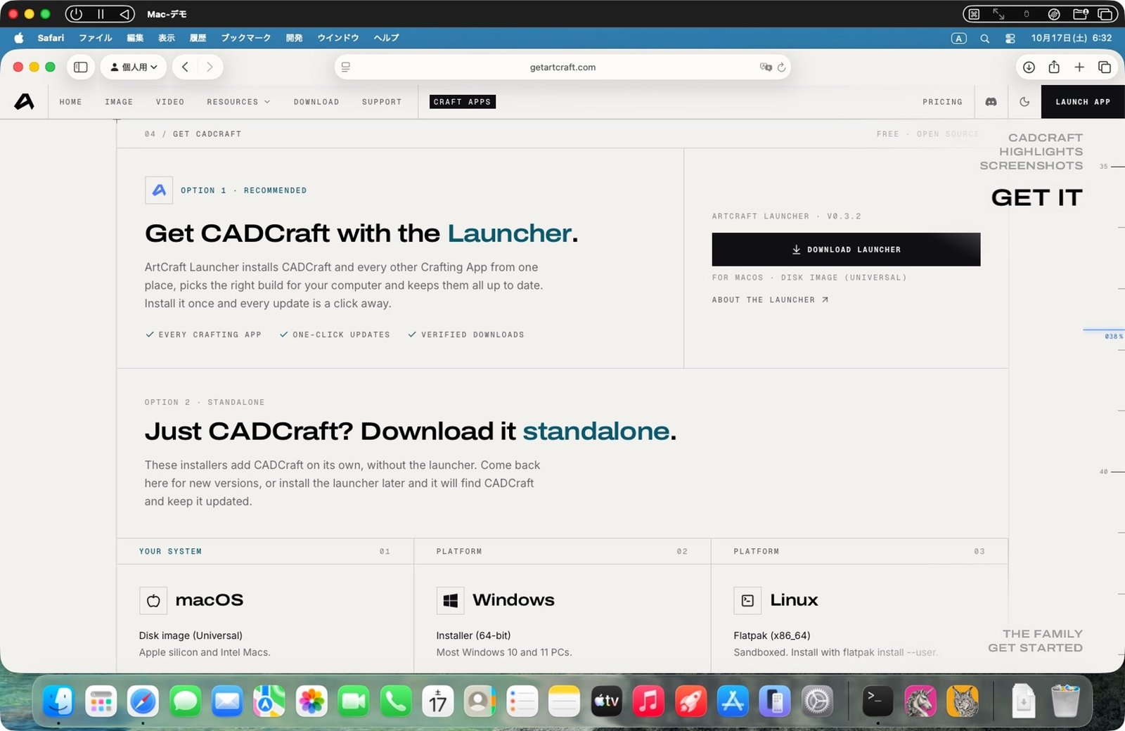Screen dimensions: 1125x731
Task: Open the Support nav link
Action: [x=382, y=102]
